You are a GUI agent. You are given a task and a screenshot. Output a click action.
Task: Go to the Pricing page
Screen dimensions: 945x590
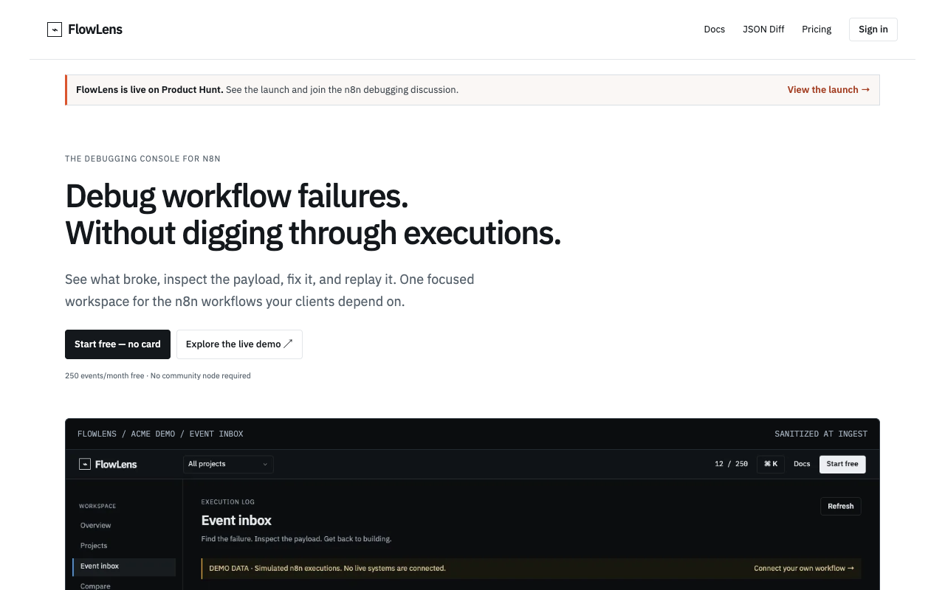click(x=817, y=29)
